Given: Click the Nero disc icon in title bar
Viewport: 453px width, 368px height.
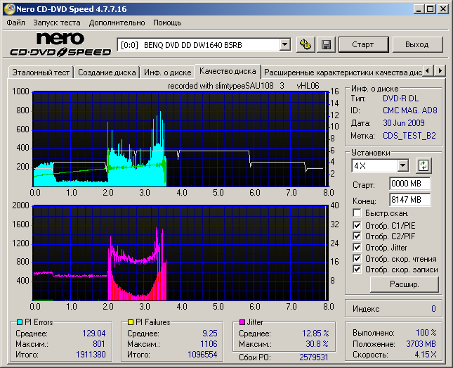Looking at the screenshot, I should click(10, 9).
